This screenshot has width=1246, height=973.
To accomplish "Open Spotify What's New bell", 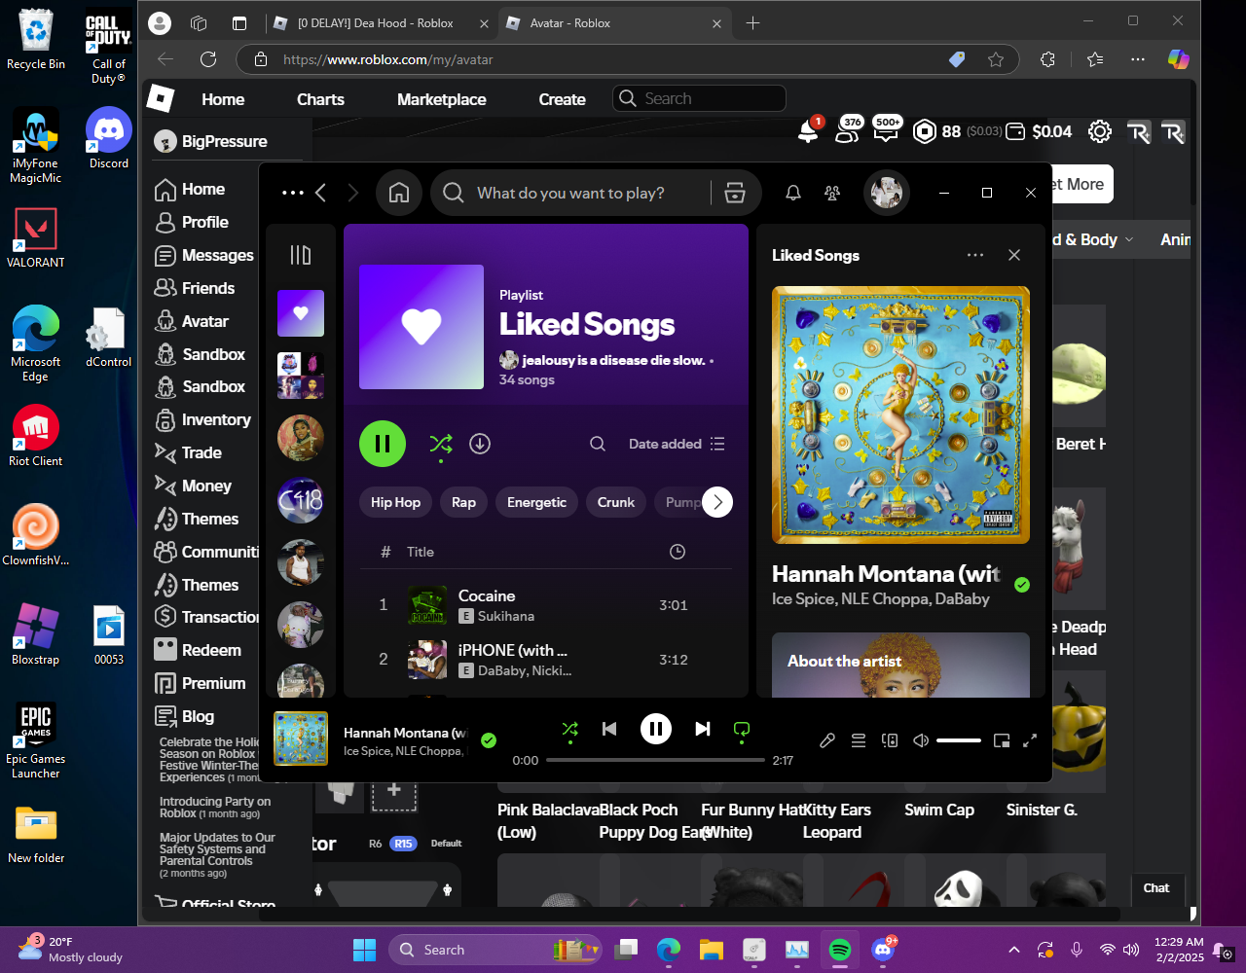I will tap(793, 193).
